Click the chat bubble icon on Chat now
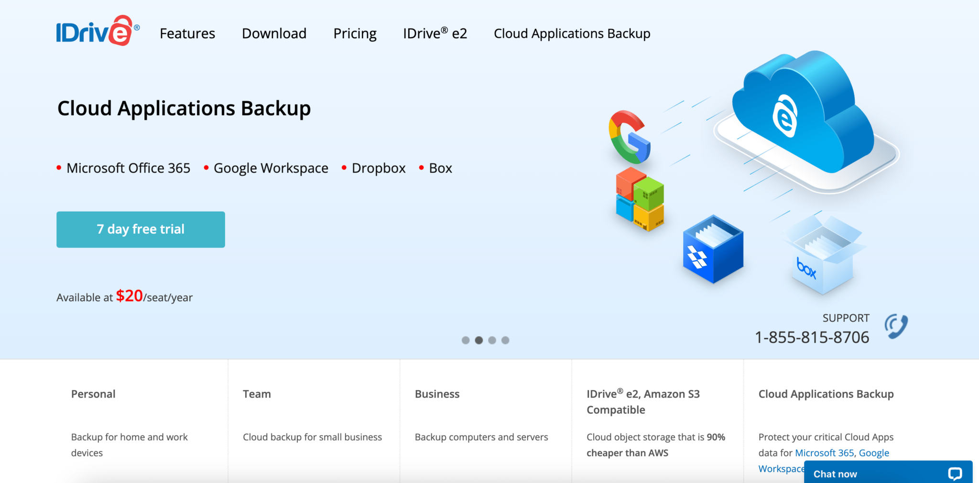 point(955,473)
